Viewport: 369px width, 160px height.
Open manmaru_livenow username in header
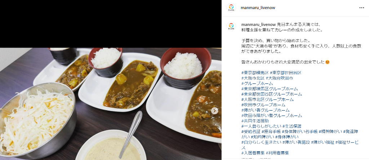click(258, 8)
